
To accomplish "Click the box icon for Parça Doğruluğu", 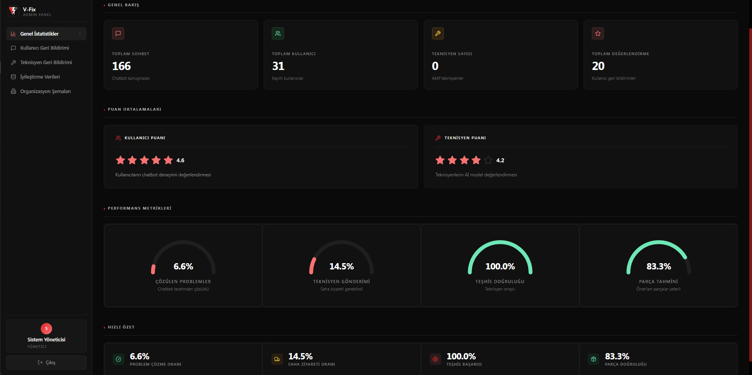I will tap(594, 359).
